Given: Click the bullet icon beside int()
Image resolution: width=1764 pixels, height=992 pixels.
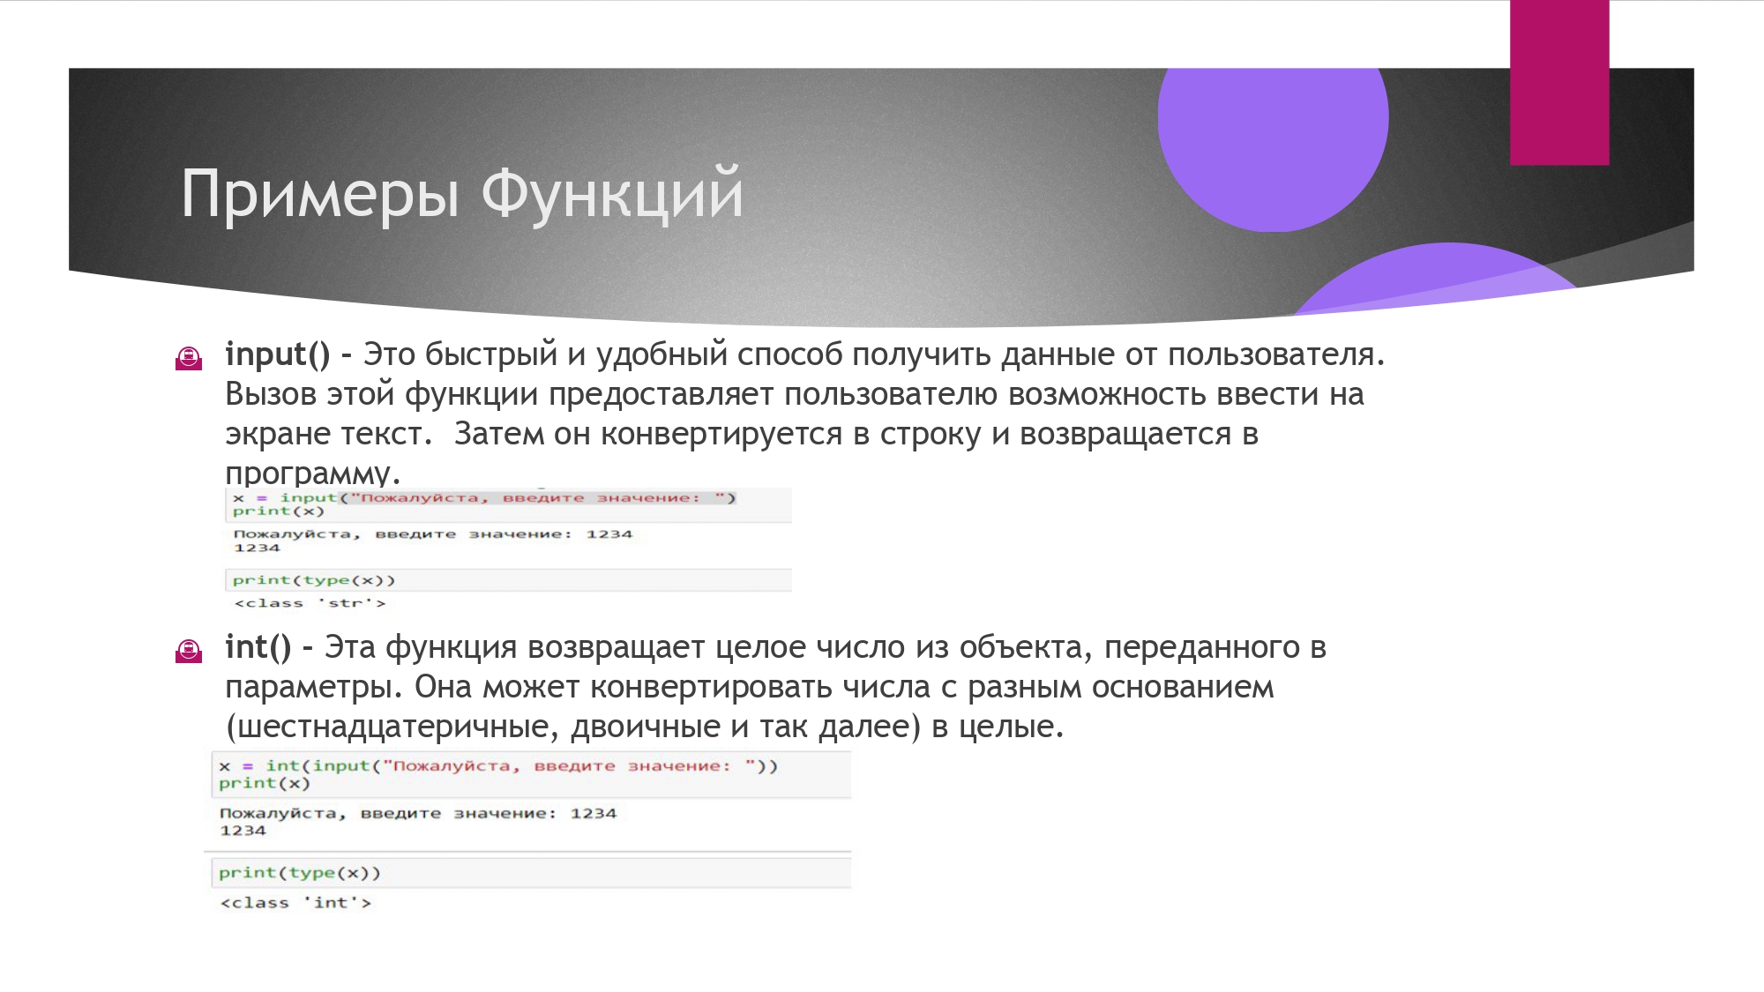Looking at the screenshot, I should pyautogui.click(x=189, y=651).
